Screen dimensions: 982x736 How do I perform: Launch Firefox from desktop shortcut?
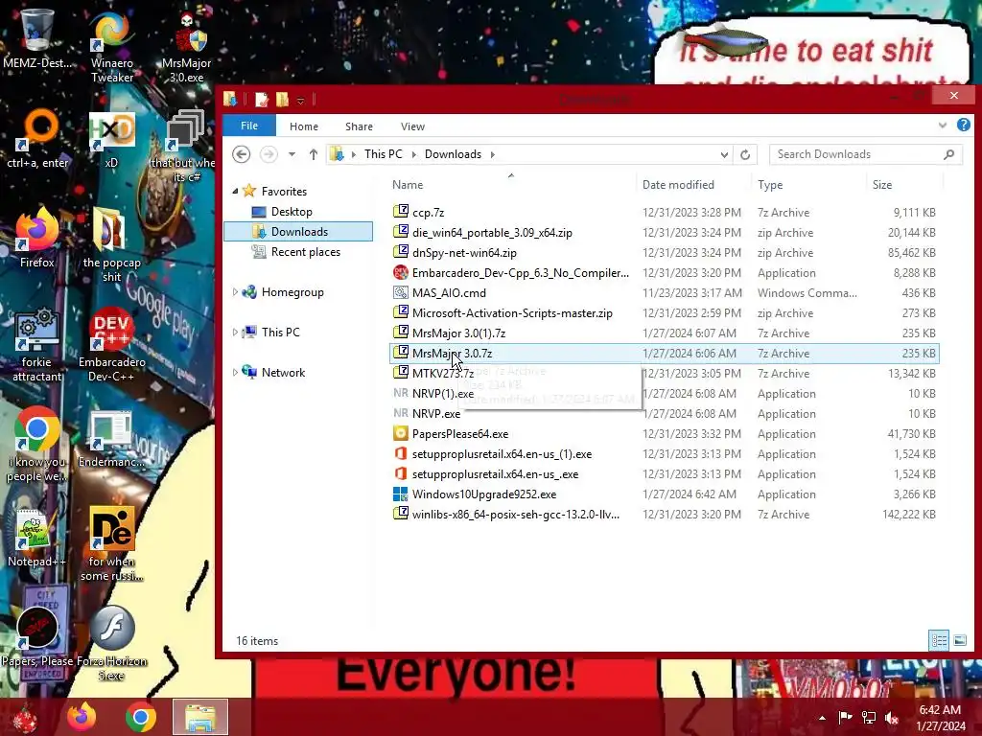coord(36,238)
